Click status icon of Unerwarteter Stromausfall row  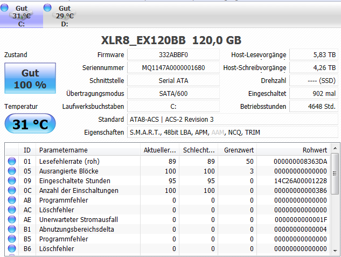tap(12, 219)
